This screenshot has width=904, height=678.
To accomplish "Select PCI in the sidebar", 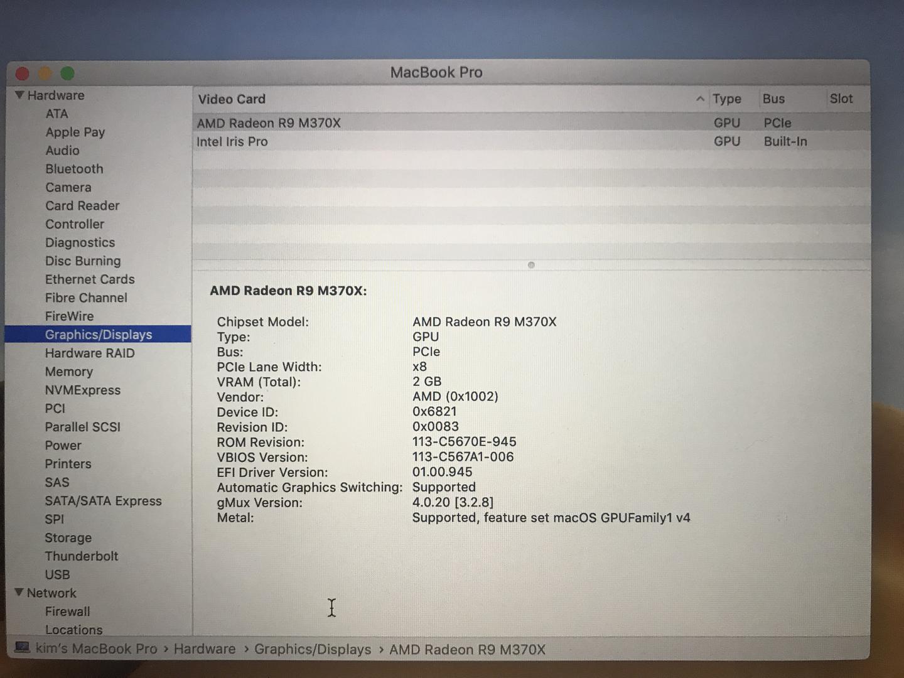I will [55, 409].
